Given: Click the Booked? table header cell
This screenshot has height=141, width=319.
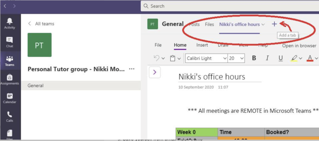Looking at the screenshot, I should 292,132.
